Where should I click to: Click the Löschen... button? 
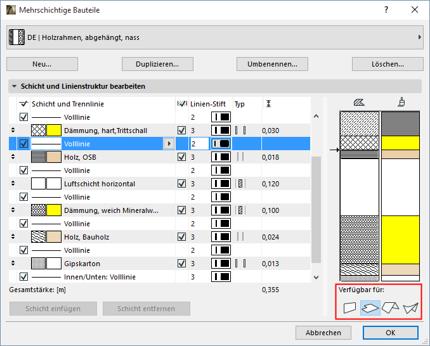pyautogui.click(x=388, y=64)
